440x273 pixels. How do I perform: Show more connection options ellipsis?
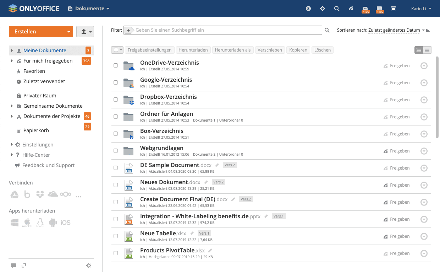[x=78, y=196]
